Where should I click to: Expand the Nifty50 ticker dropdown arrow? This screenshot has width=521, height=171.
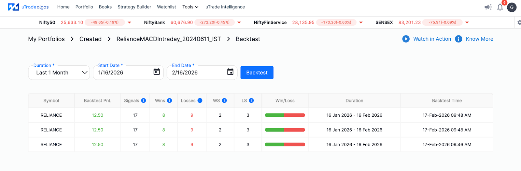130,22
